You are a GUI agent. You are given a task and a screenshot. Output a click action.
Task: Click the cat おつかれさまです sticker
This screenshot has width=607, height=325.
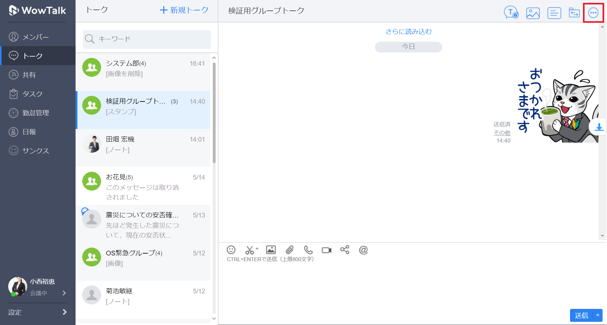click(558, 105)
